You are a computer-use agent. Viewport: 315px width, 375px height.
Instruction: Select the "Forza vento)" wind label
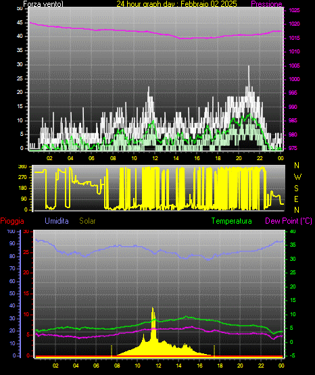43,4
